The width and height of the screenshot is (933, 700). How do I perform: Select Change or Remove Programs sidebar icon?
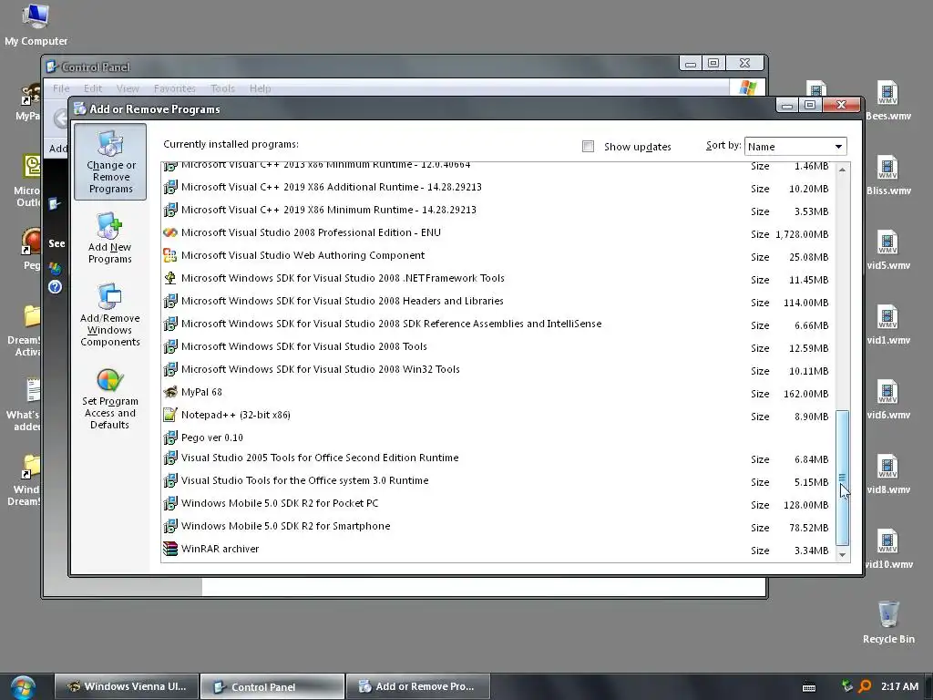pos(110,161)
